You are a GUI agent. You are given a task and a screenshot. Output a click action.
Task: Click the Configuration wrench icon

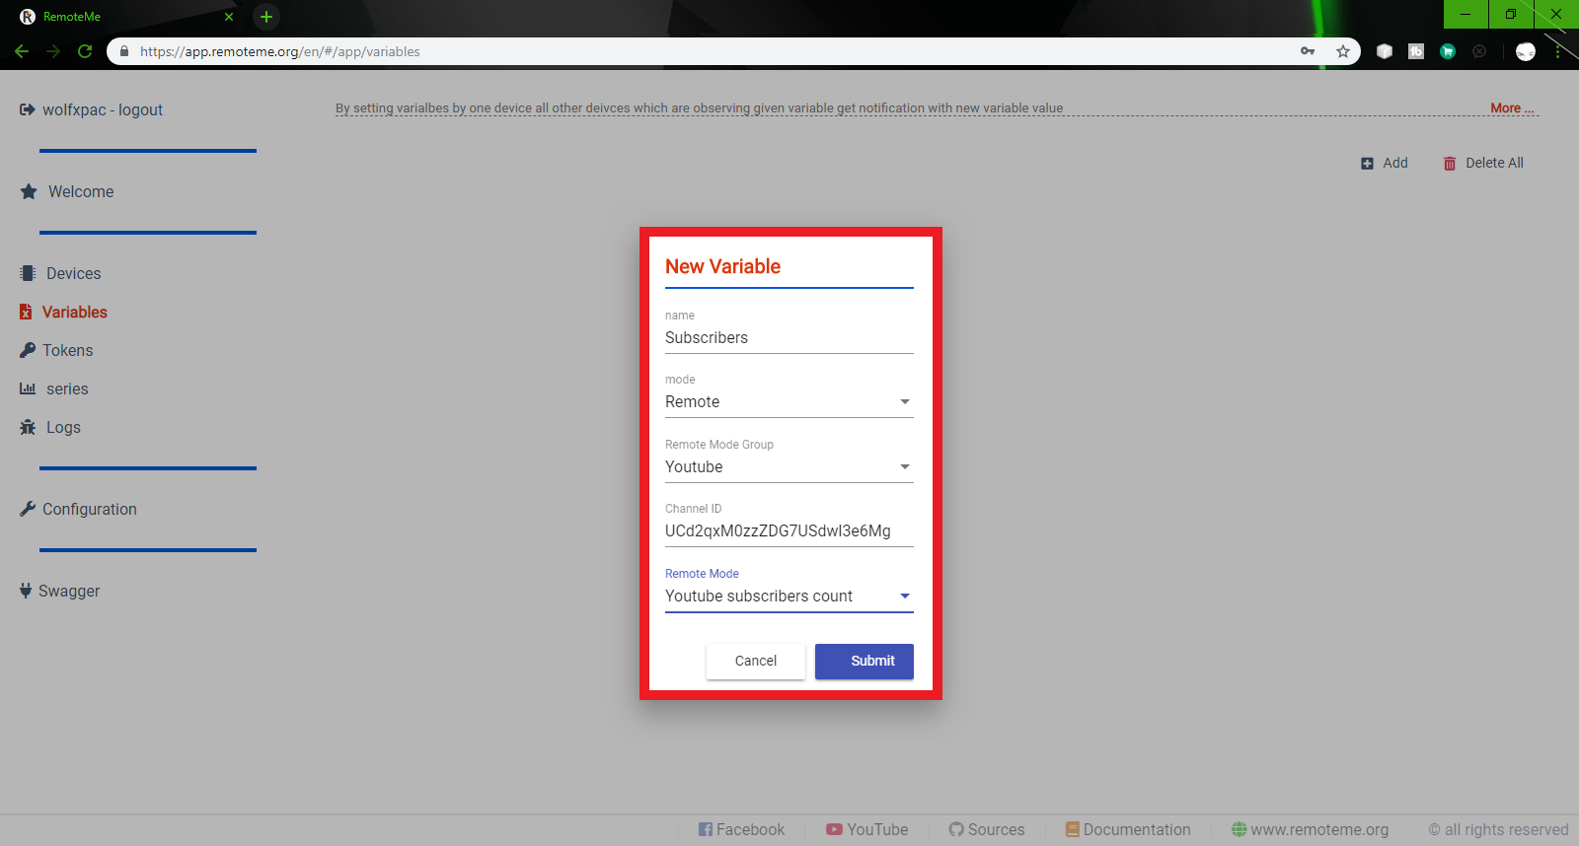coord(28,509)
